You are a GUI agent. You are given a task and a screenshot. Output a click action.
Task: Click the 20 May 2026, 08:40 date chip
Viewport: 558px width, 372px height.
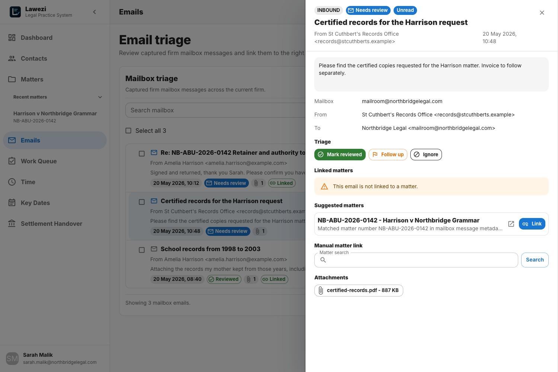177,279
